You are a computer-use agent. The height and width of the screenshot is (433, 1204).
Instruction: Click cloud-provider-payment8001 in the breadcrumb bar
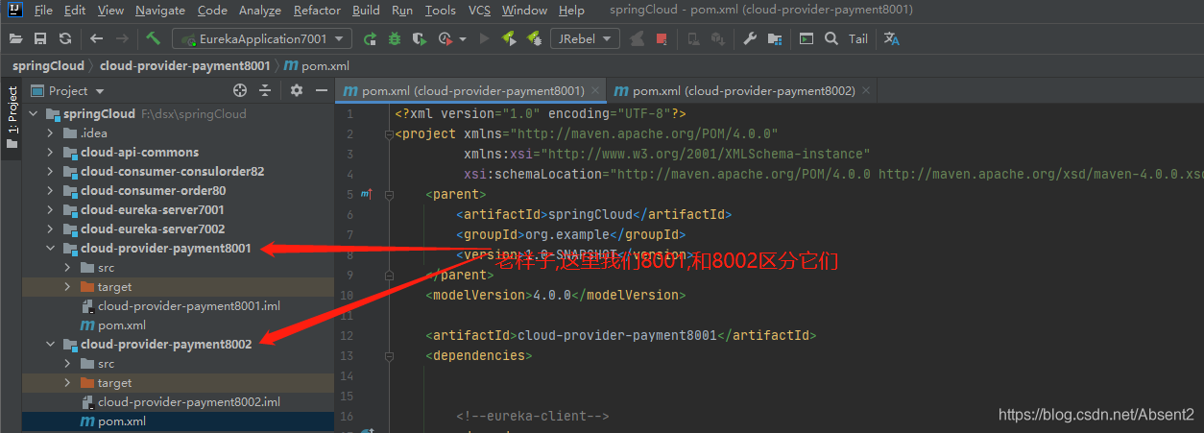185,65
